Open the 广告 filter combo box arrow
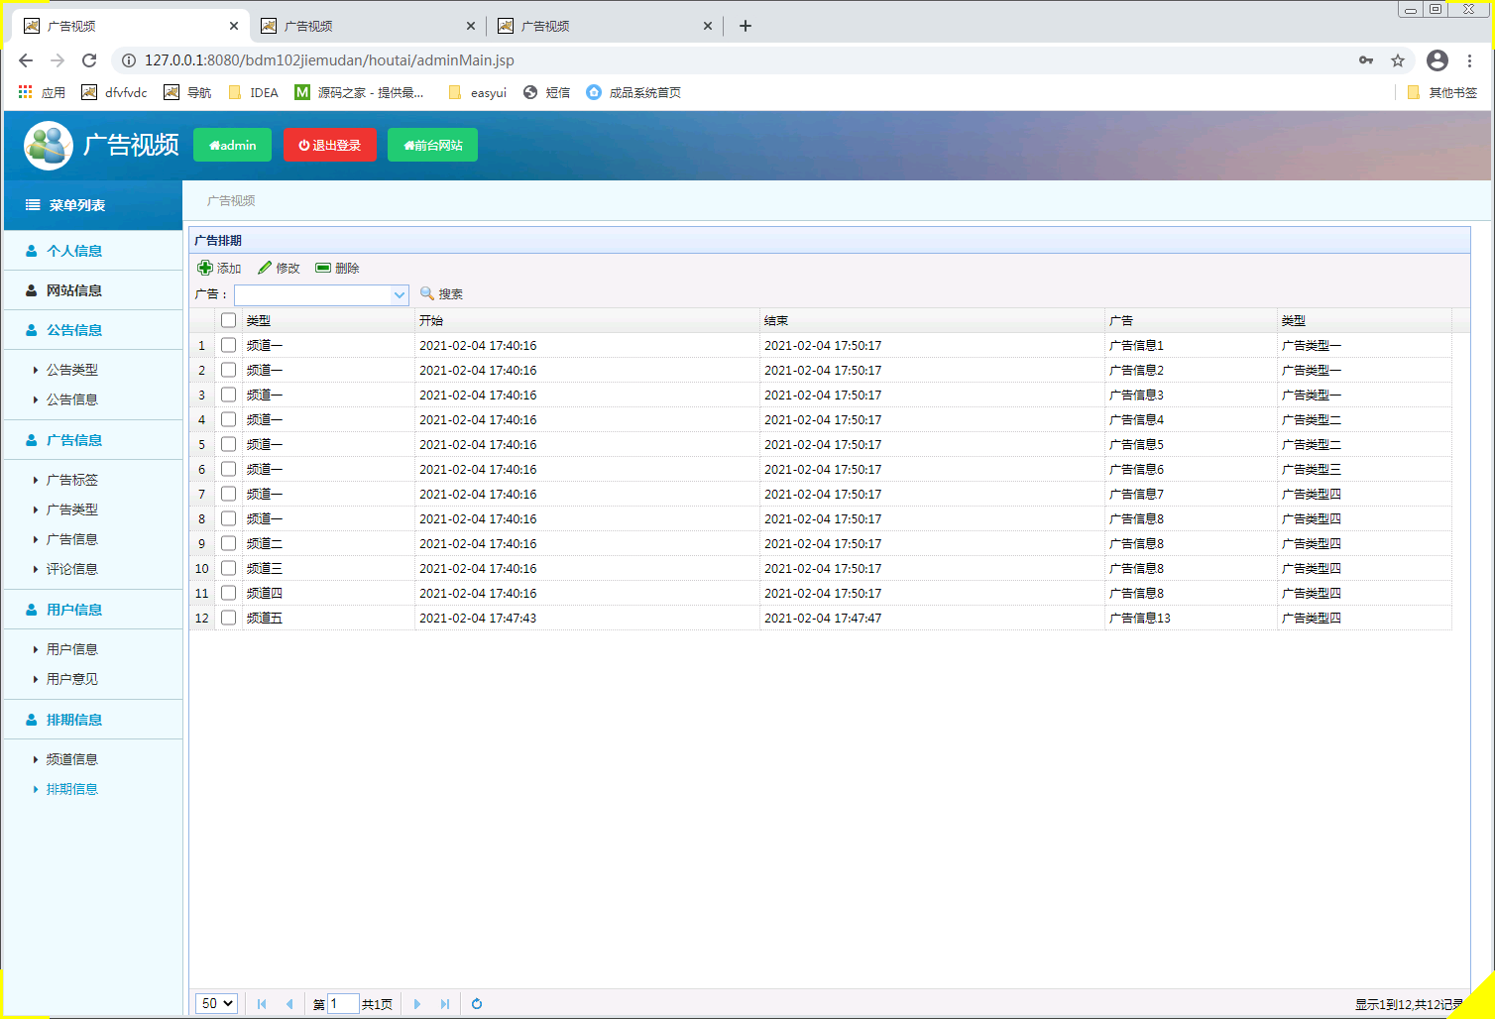This screenshot has height=1019, width=1495. pos(400,294)
